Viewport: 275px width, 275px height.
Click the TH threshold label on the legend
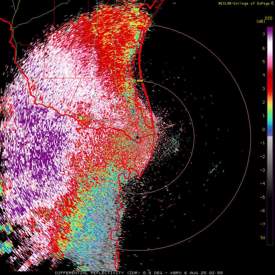point(262,238)
